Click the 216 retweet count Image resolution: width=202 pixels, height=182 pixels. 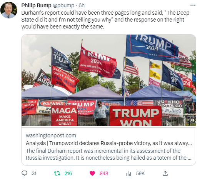tap(68, 174)
